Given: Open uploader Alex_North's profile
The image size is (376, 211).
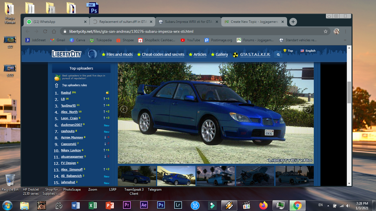Looking at the screenshot, I should tap(69, 112).
